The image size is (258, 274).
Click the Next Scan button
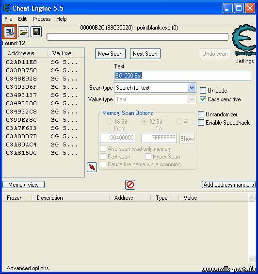coord(145,54)
